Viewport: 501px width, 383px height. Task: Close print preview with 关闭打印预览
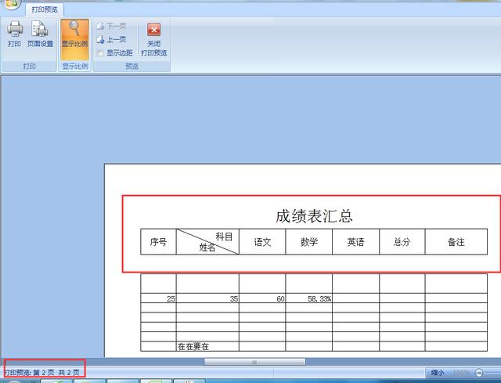pos(153,39)
